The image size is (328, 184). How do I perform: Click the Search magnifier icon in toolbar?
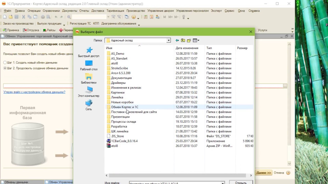click(x=69, y=17)
